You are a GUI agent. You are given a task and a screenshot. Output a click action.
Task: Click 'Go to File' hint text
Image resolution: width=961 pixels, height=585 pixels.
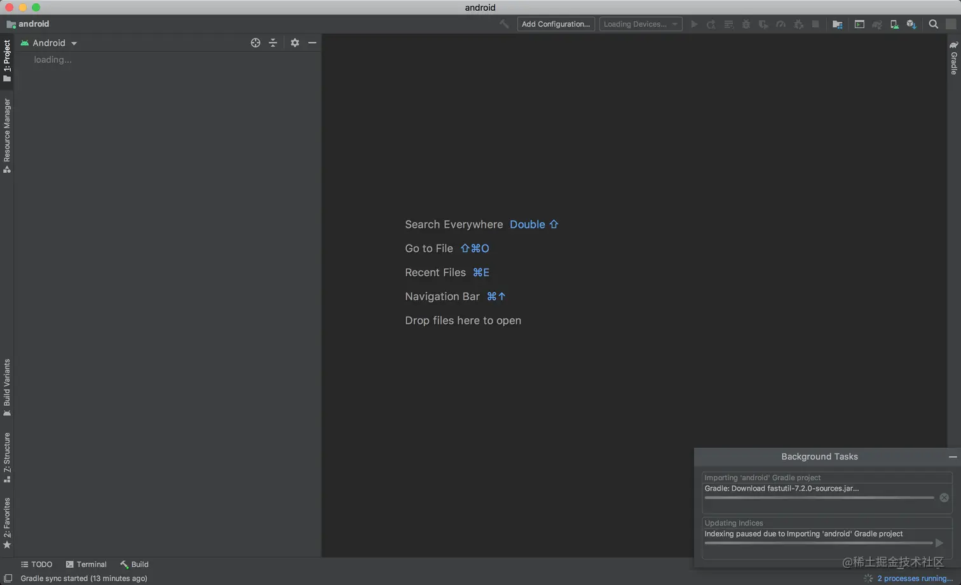429,248
